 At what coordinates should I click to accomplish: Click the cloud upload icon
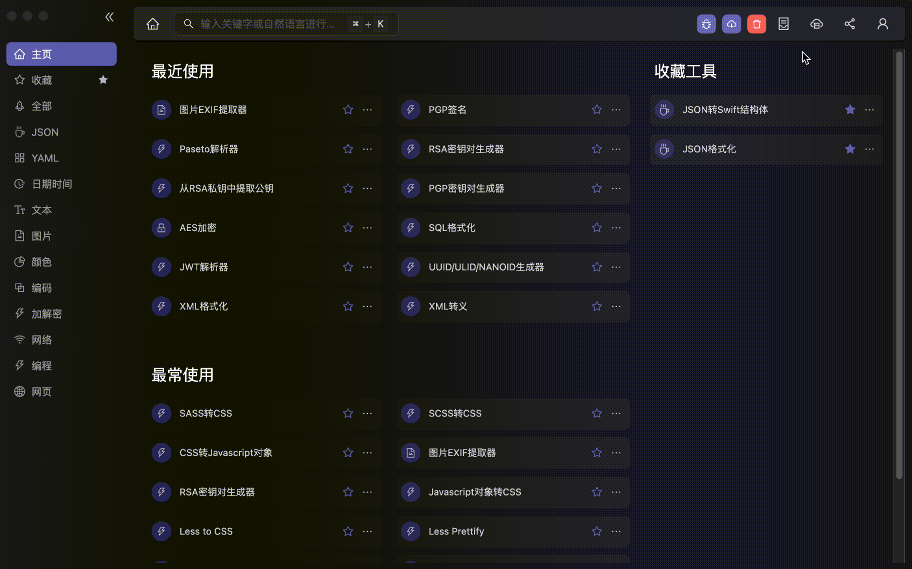pyautogui.click(x=731, y=24)
